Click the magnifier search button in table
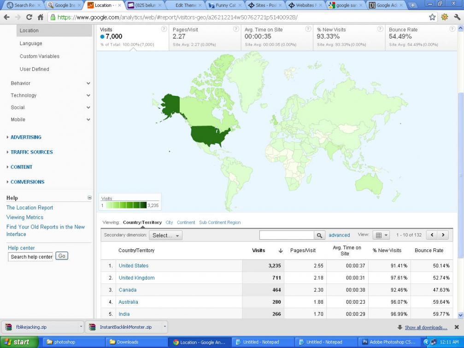 click(319, 235)
